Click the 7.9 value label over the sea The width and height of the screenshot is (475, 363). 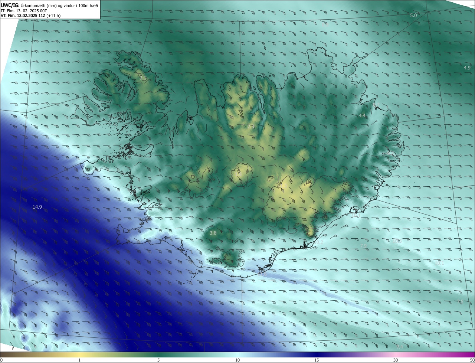(364, 246)
